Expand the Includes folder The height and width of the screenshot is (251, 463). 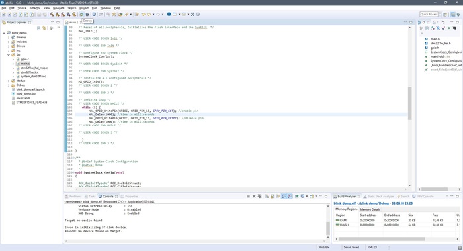coord(9,42)
